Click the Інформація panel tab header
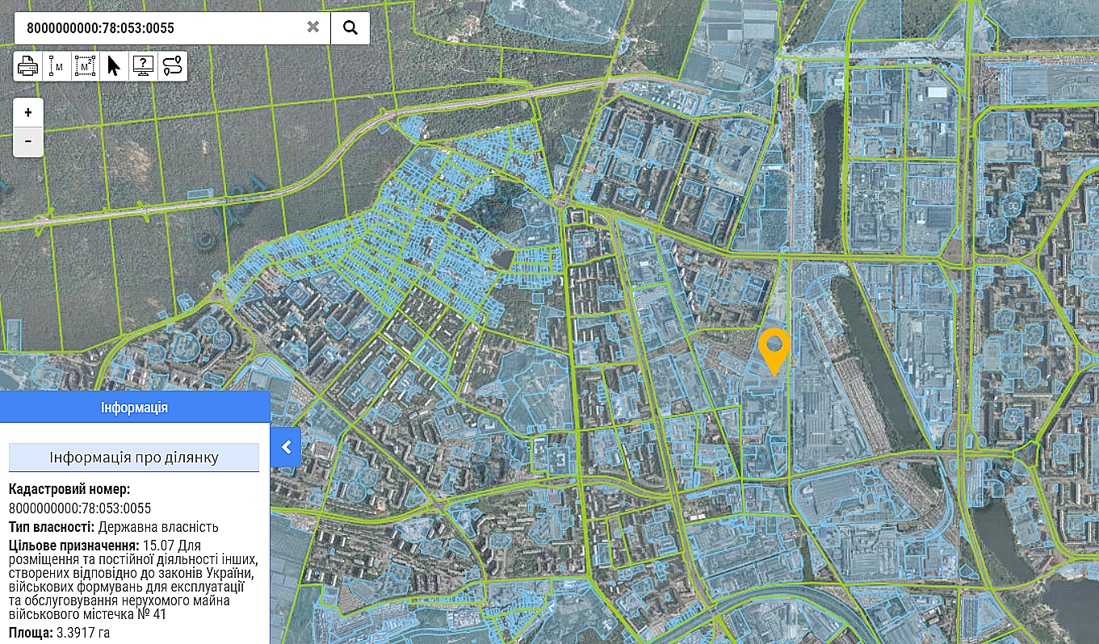 coord(134,408)
